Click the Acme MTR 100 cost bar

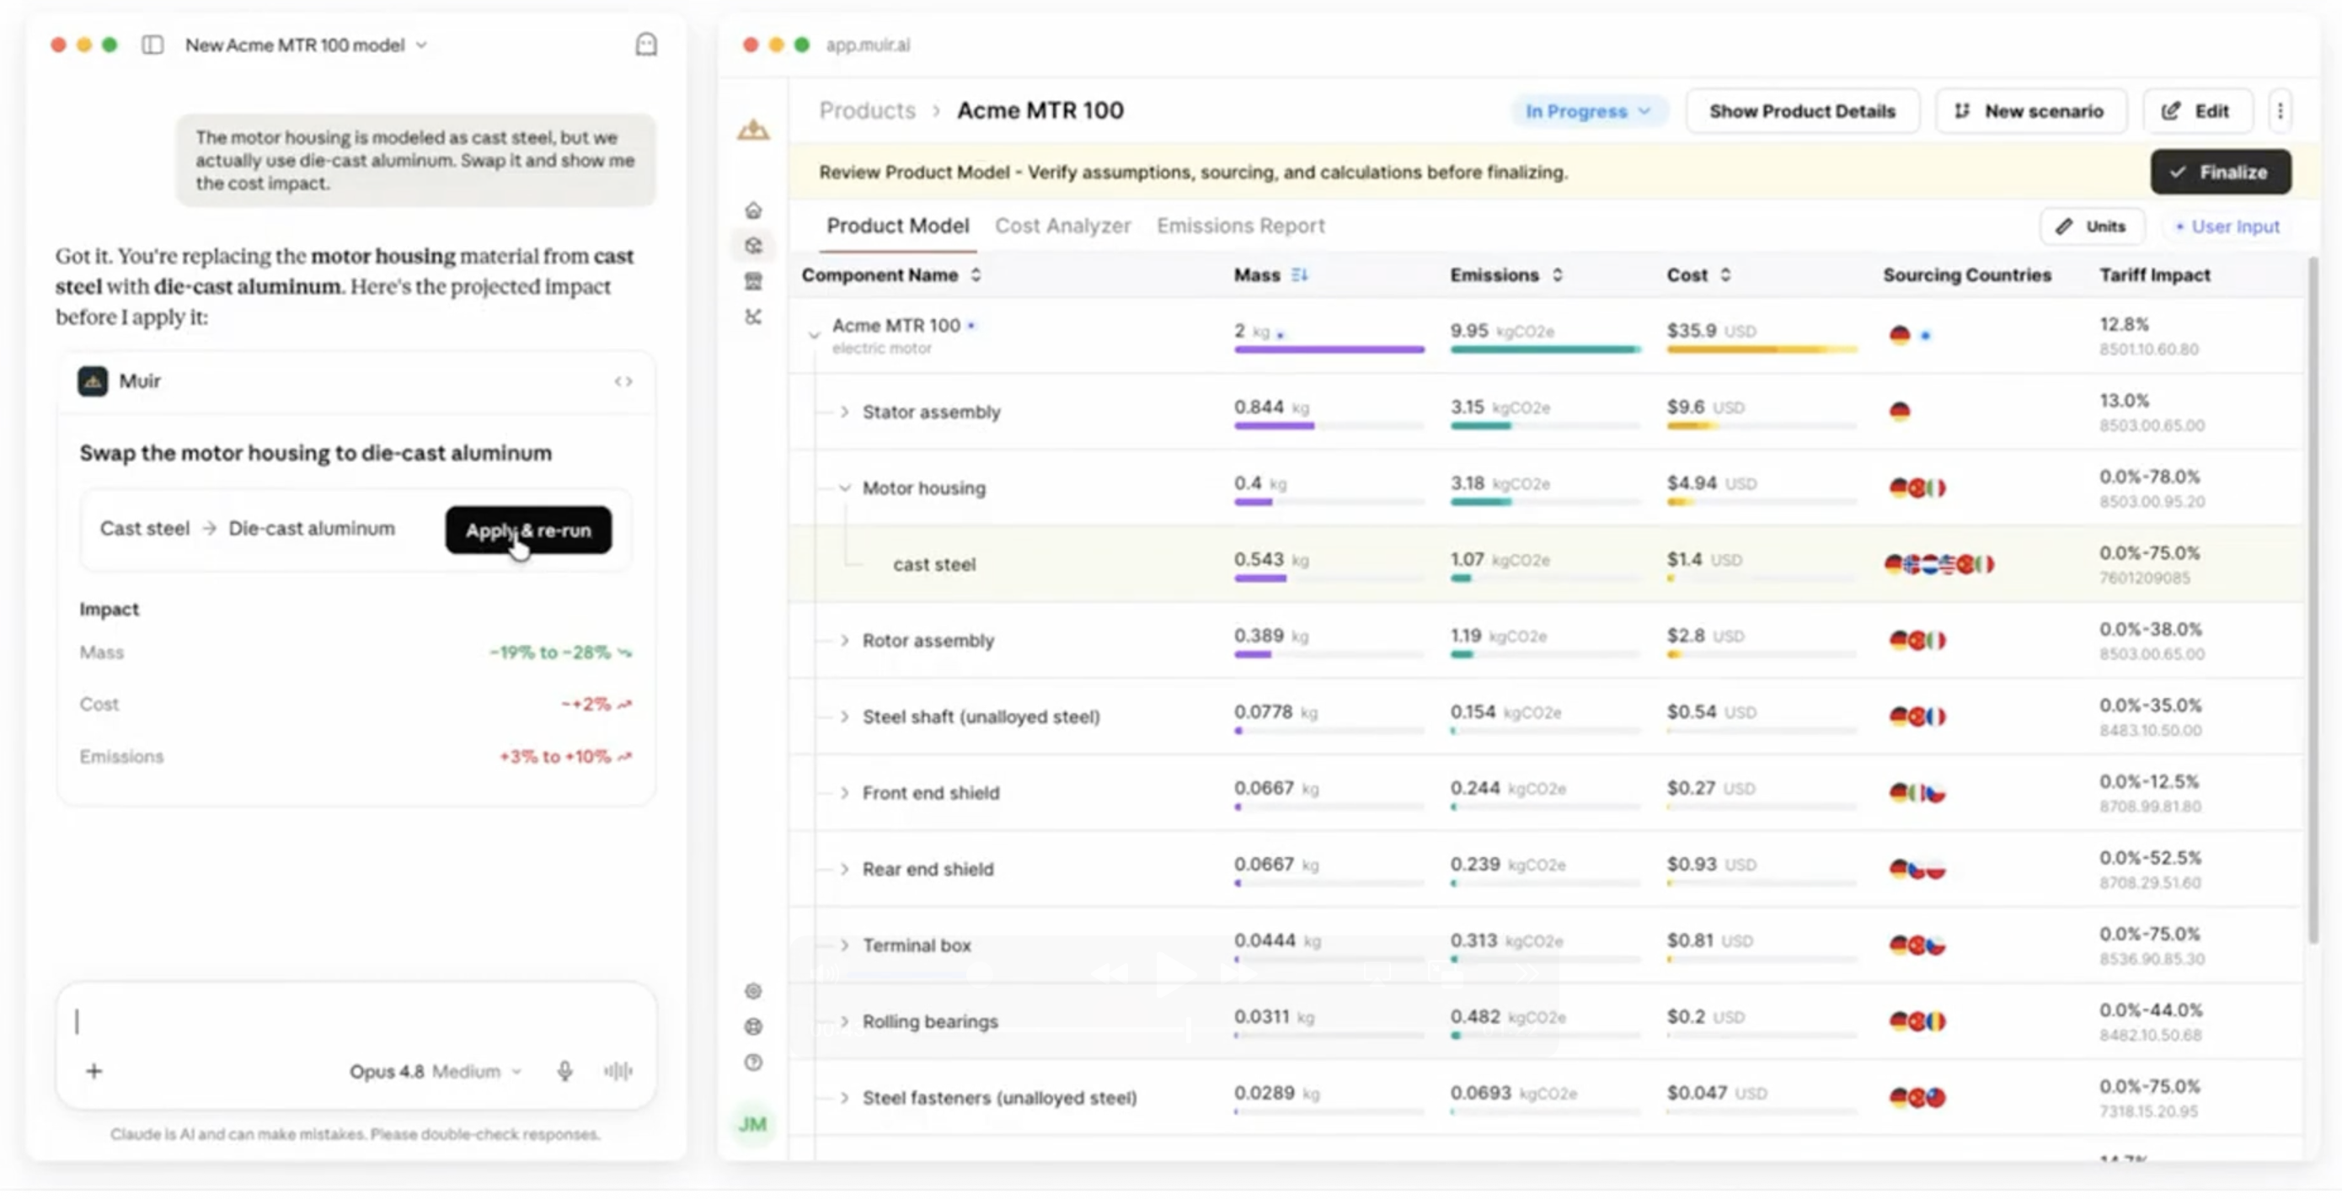[x=1761, y=349]
